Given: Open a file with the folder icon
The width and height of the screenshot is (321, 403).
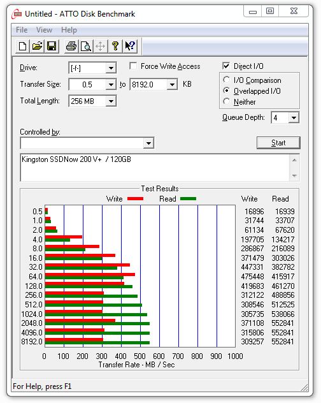Looking at the screenshot, I should click(x=37, y=47).
